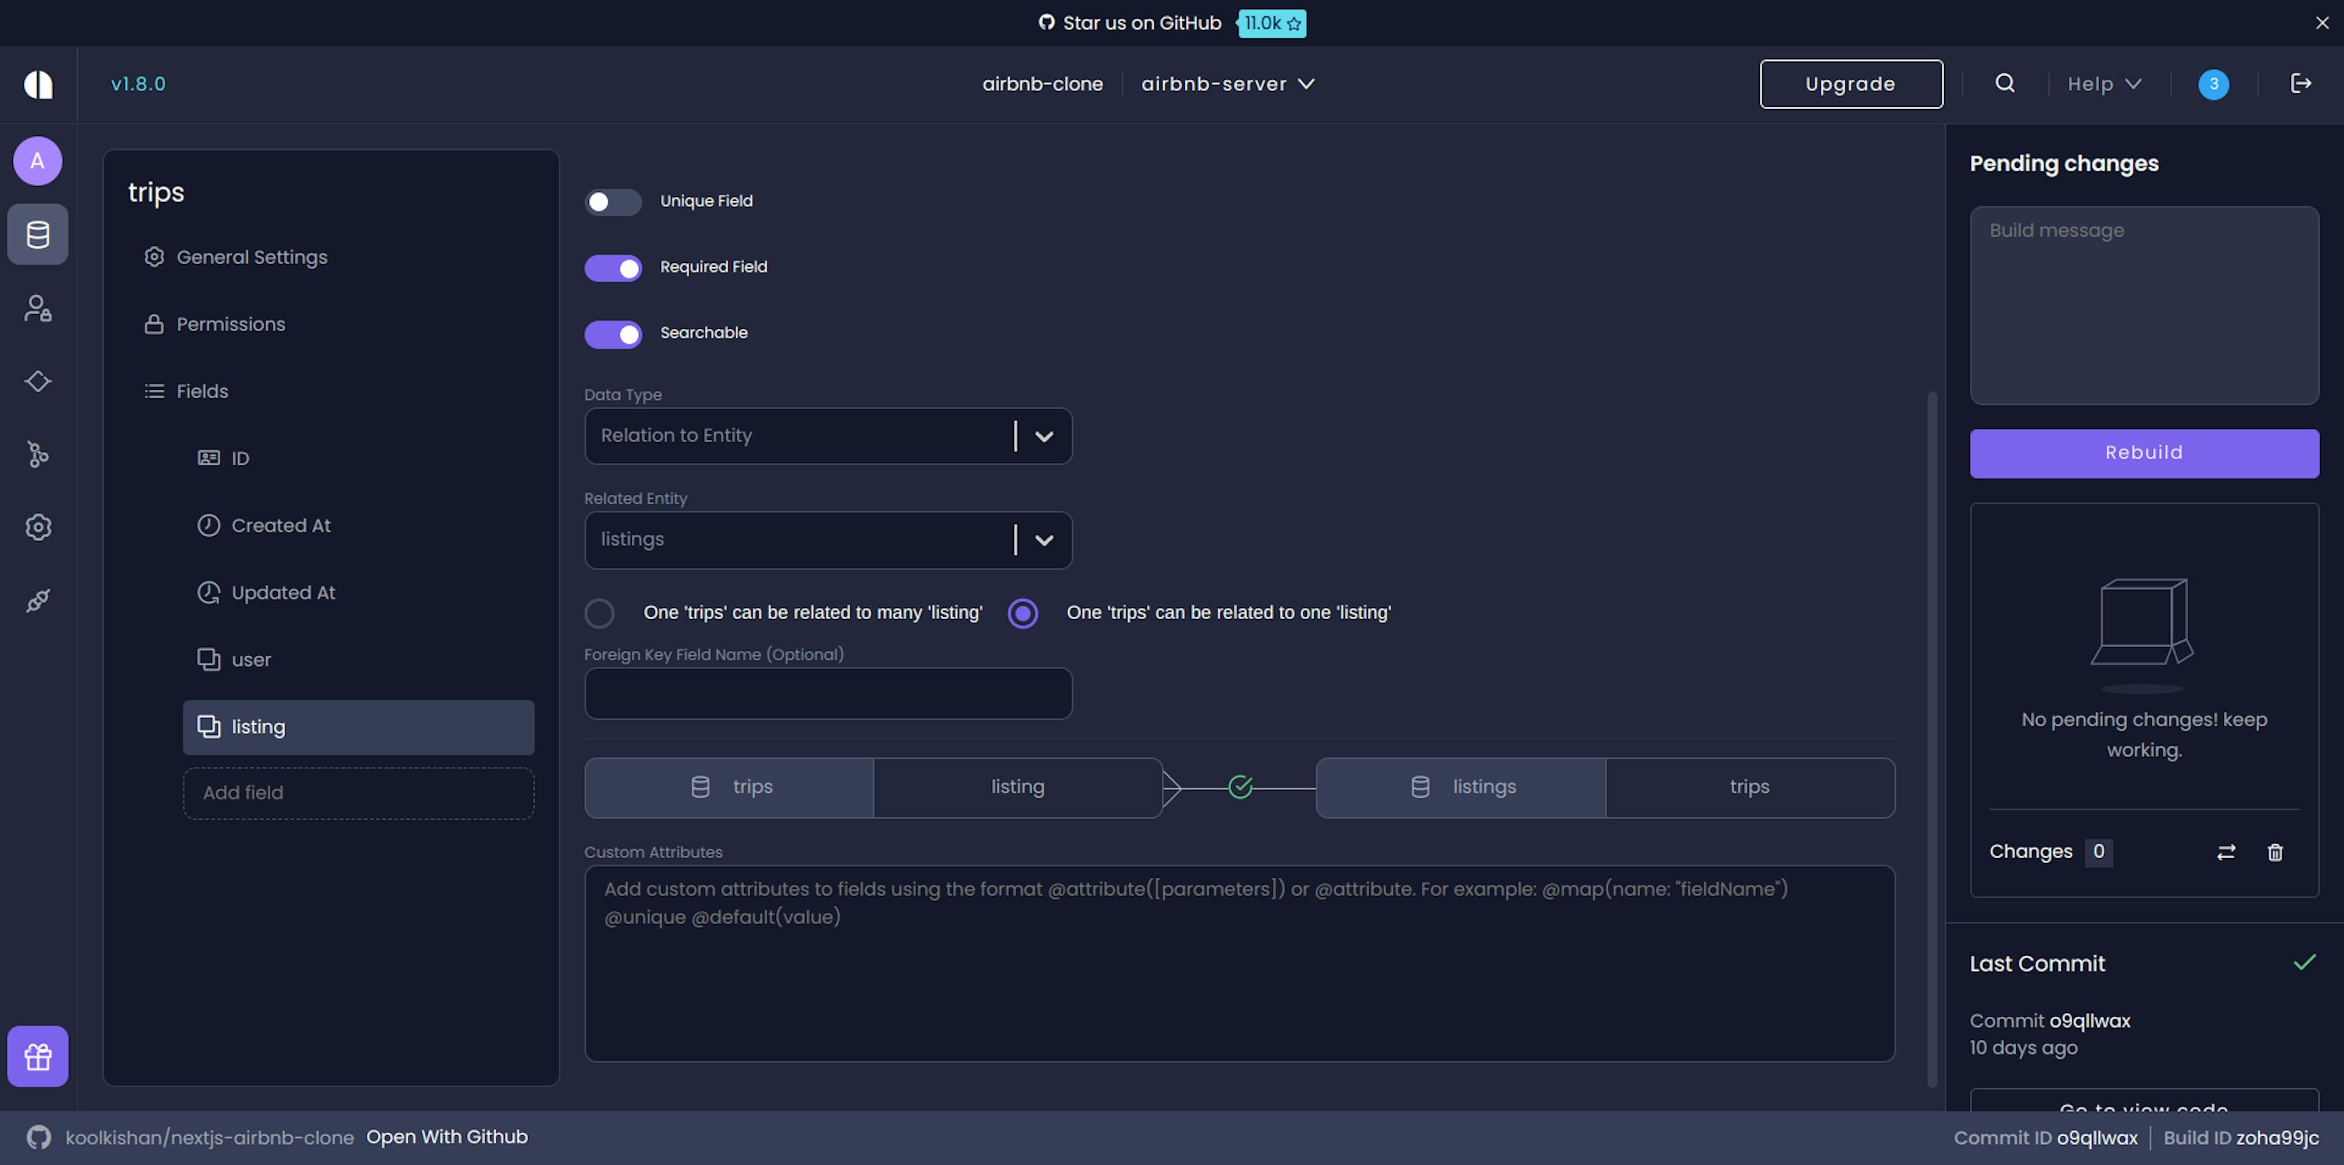Click the Git sync sidebar icon

point(37,454)
